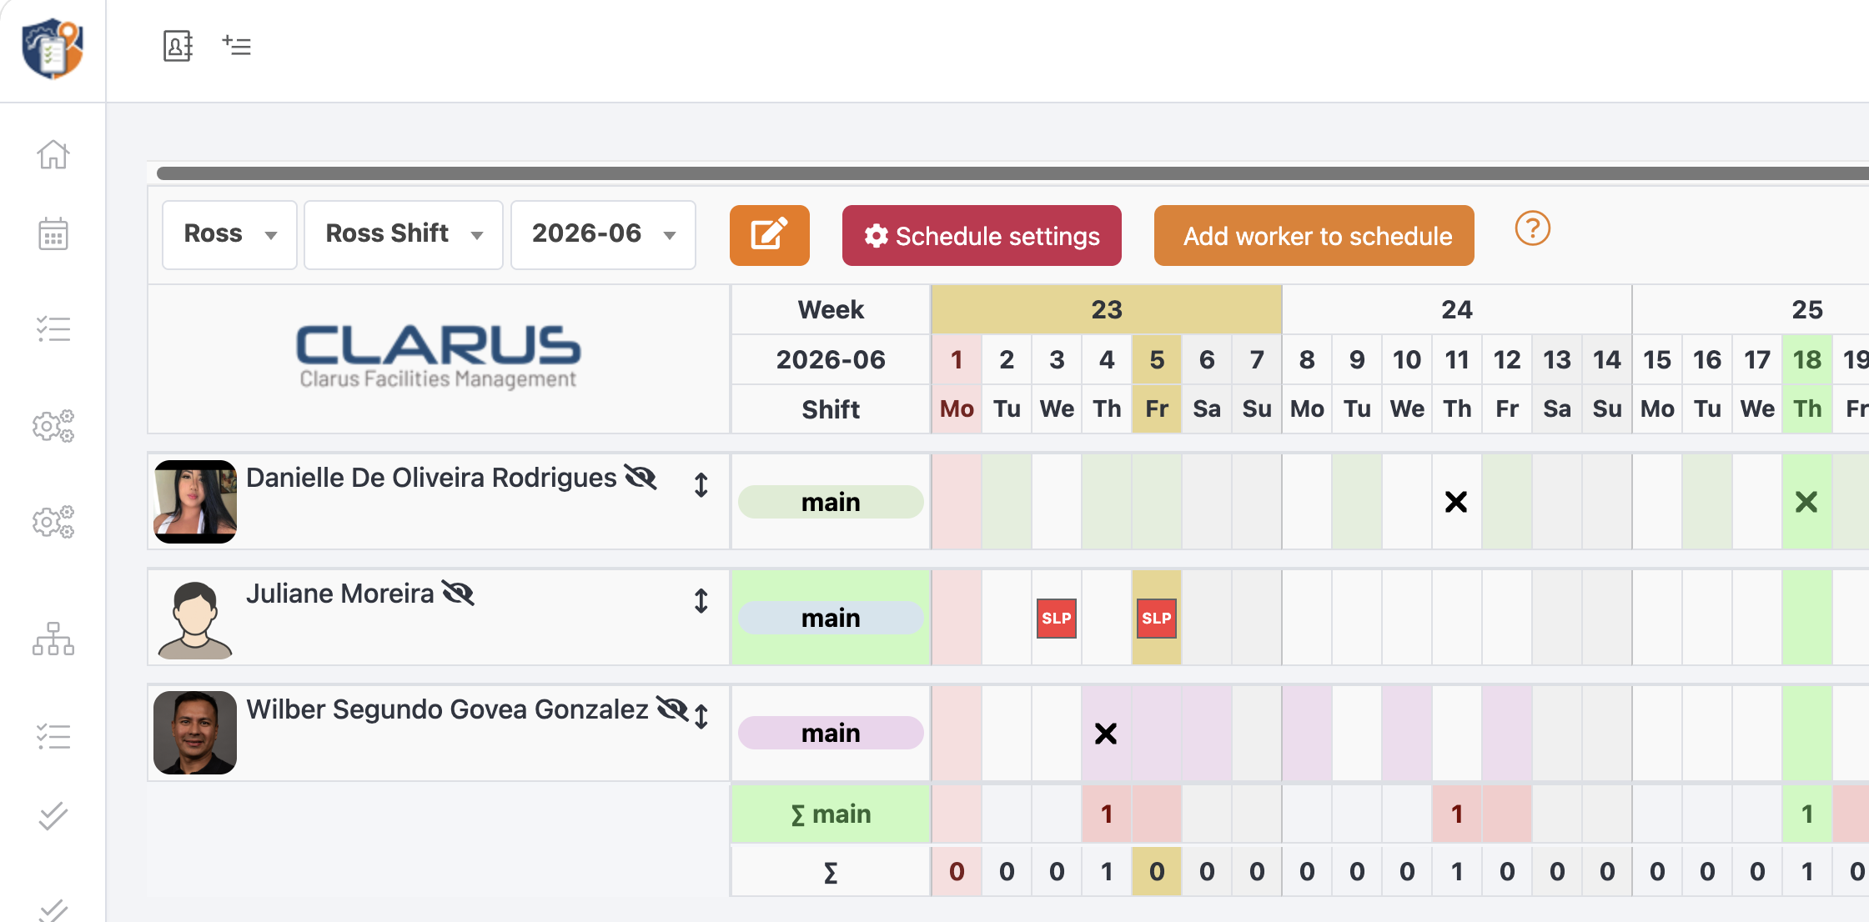Click the Σ main summary label

831,814
